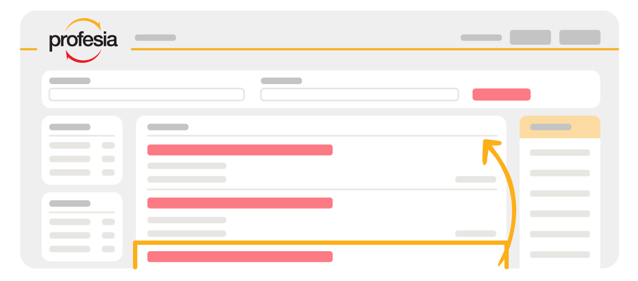Focus the left search input field
The image size is (638, 281).
click(146, 95)
